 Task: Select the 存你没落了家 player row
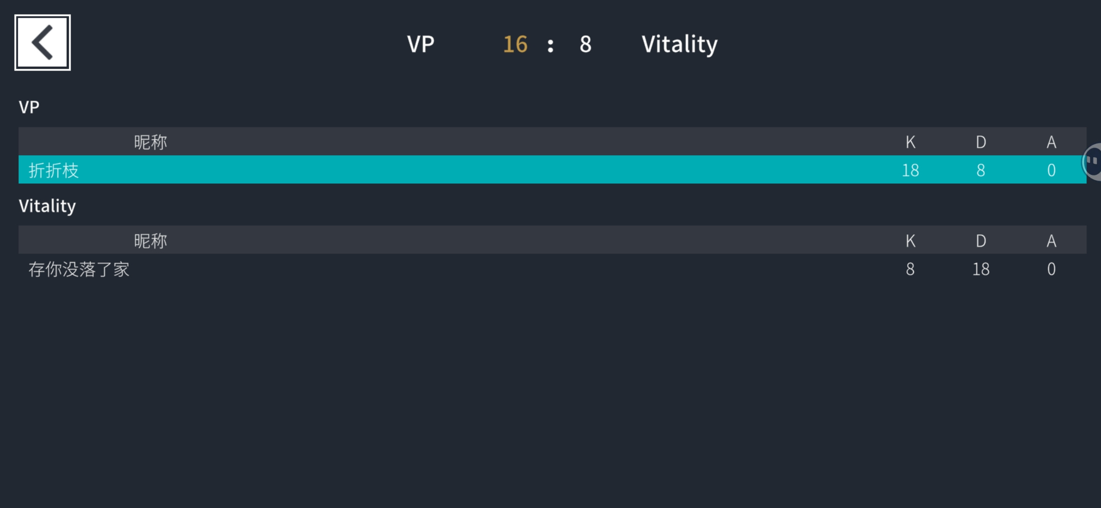[552, 269]
